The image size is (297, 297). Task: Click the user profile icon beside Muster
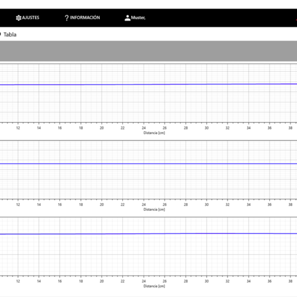(128, 18)
